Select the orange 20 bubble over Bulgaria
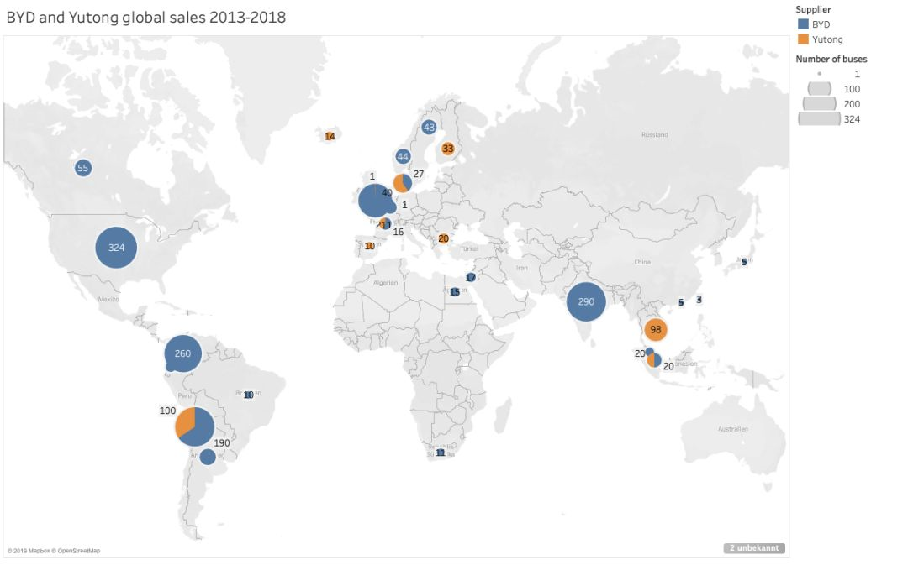 444,238
